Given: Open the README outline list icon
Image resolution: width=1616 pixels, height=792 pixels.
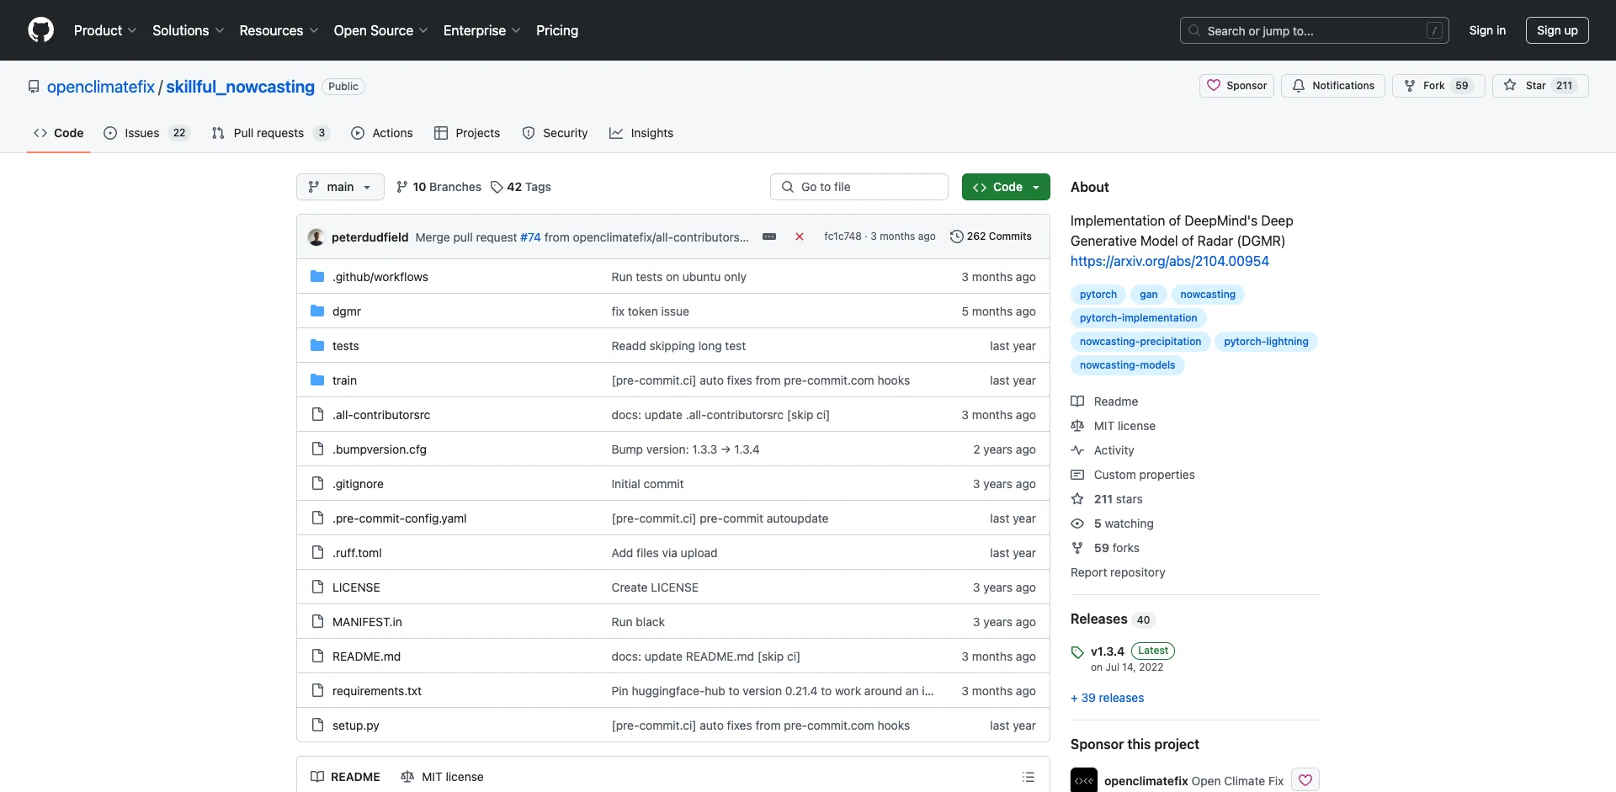Looking at the screenshot, I should click(1029, 777).
